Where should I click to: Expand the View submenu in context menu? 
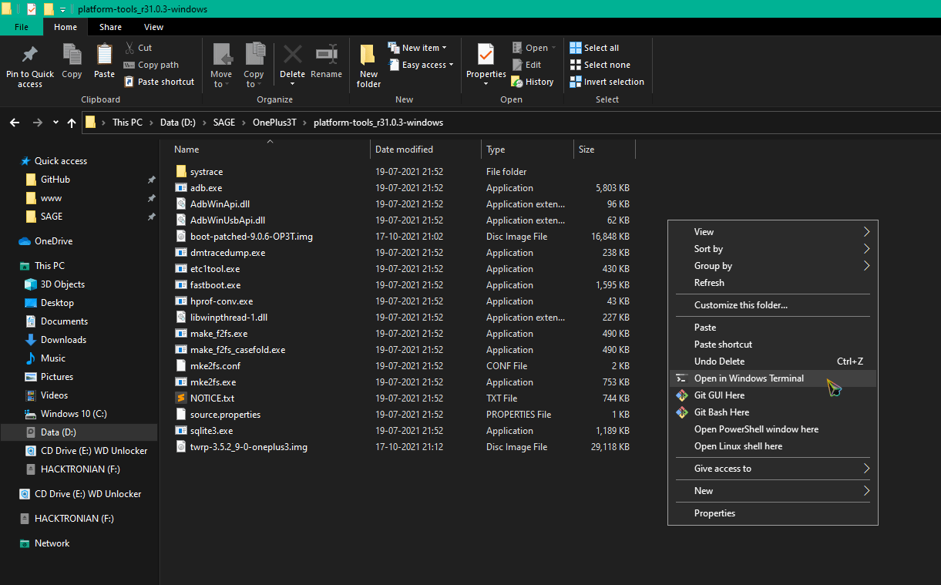tap(866, 232)
